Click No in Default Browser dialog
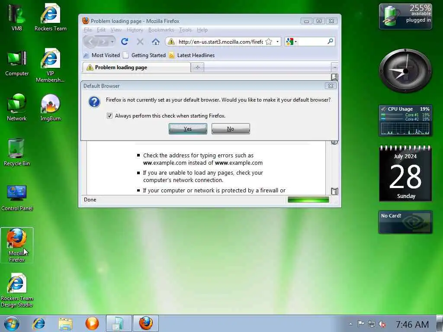 231,129
